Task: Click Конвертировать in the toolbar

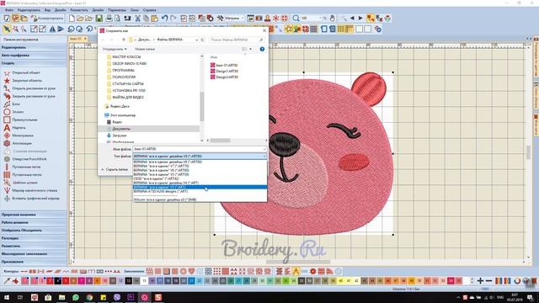Action: 47,19
